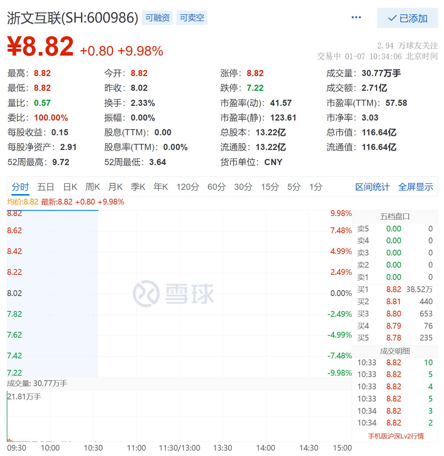Click the 均价:8.82 chart label

pos(23,202)
